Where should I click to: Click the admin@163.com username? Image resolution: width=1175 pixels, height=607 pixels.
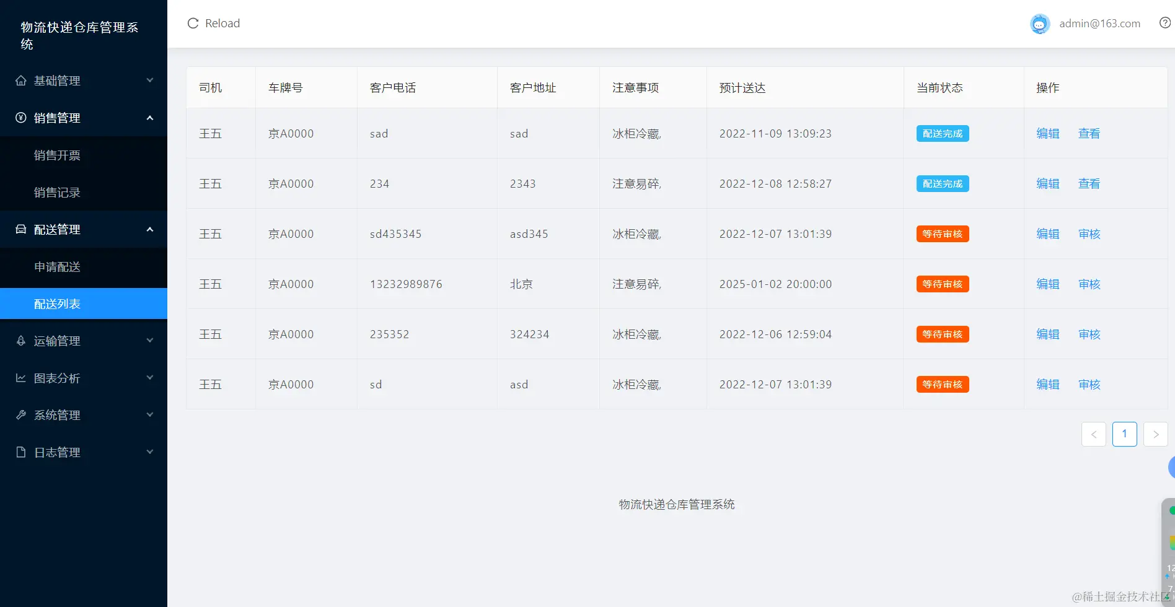coord(1099,24)
